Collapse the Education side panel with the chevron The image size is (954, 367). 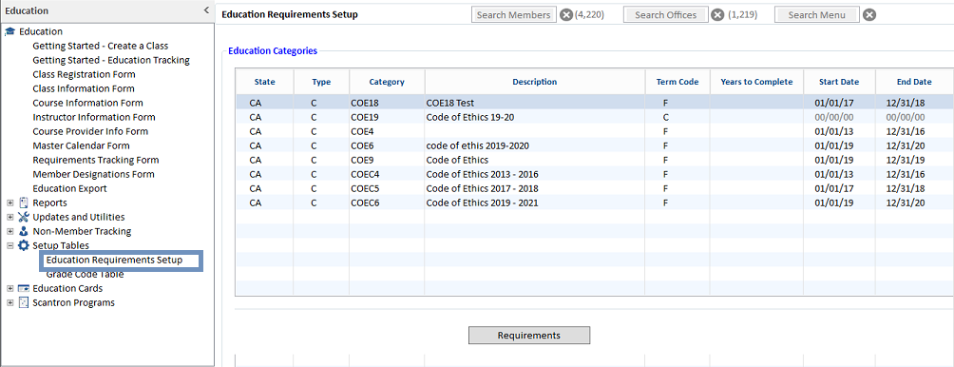pos(206,10)
